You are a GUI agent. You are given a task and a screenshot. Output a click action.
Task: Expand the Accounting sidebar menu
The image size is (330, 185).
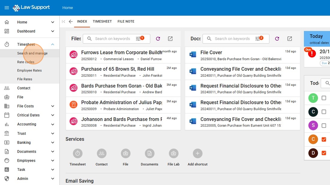tap(53, 124)
